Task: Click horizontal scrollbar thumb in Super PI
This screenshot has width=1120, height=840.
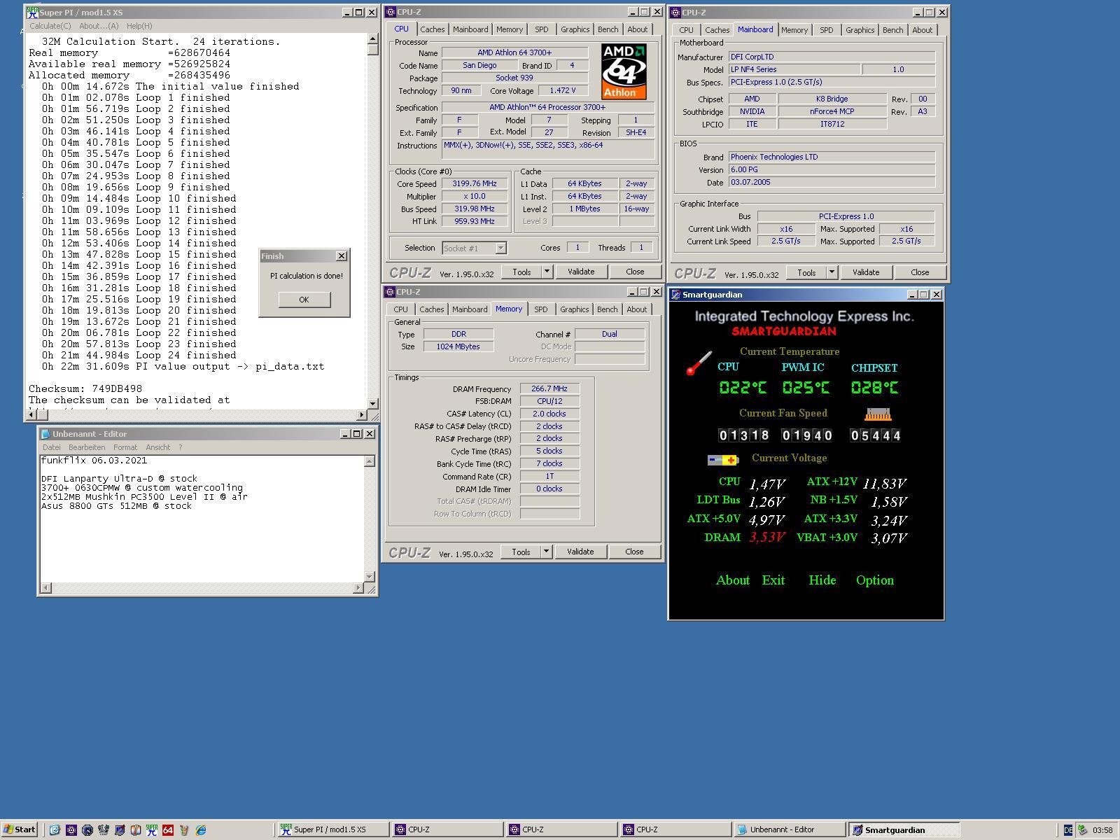Action: click(43, 415)
